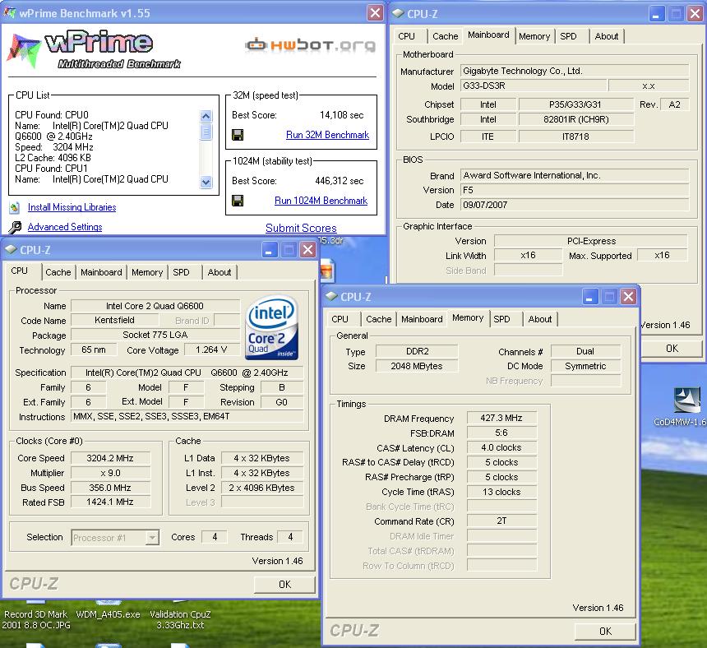707x648 pixels.
Task: Click the 32M best score 14,108 sec
Action: pos(341,115)
